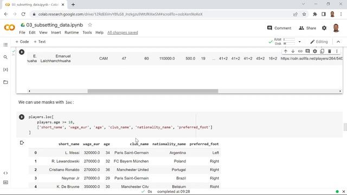
Task: Open the Editing mode dropdown
Action: click(319, 42)
